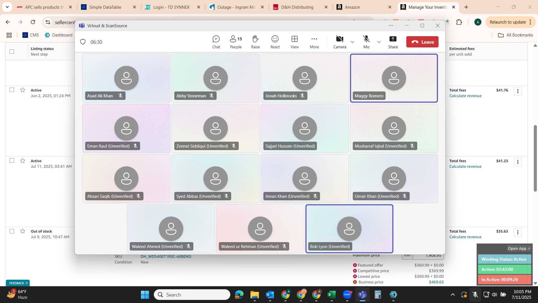
Task: Open actions menu for $41.76 fees row
Action: (518, 91)
